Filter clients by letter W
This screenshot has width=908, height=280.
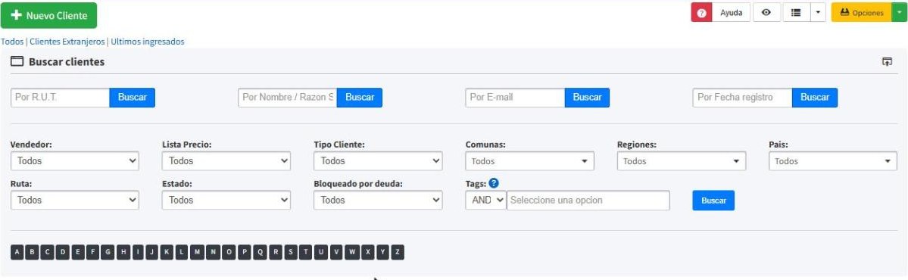pos(351,252)
